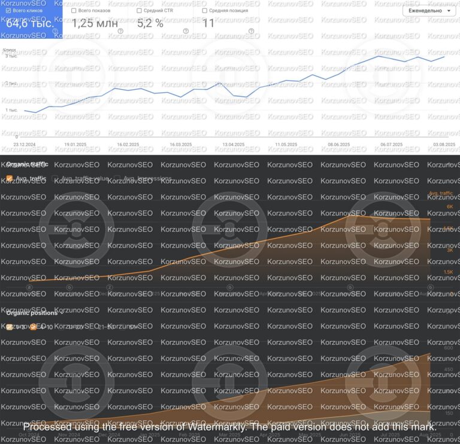Click help icon under 1,25 млн

click(120, 31)
